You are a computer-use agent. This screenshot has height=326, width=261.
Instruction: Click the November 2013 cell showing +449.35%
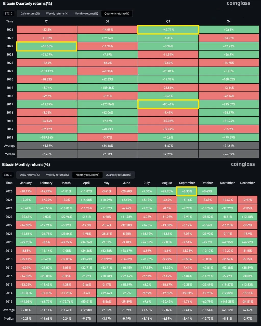click(227, 302)
